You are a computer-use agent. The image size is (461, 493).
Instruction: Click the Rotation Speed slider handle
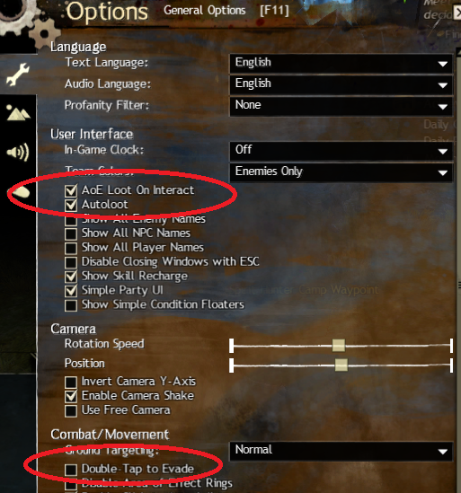coord(339,345)
